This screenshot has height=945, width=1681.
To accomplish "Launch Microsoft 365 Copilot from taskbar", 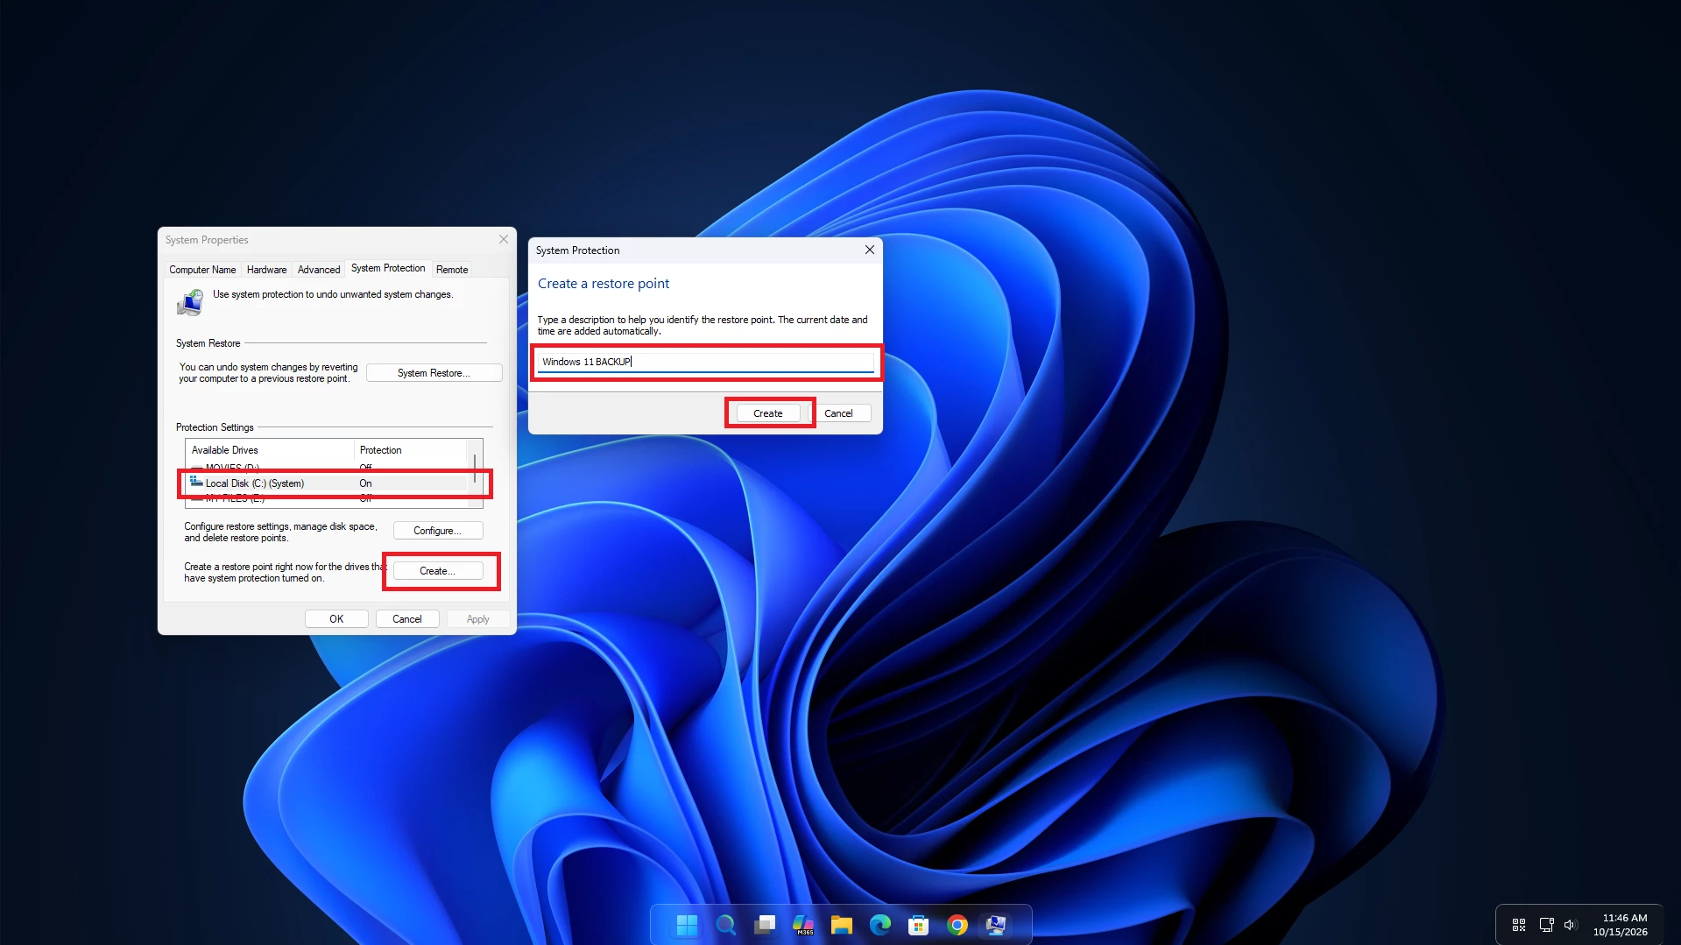I will pos(802,925).
